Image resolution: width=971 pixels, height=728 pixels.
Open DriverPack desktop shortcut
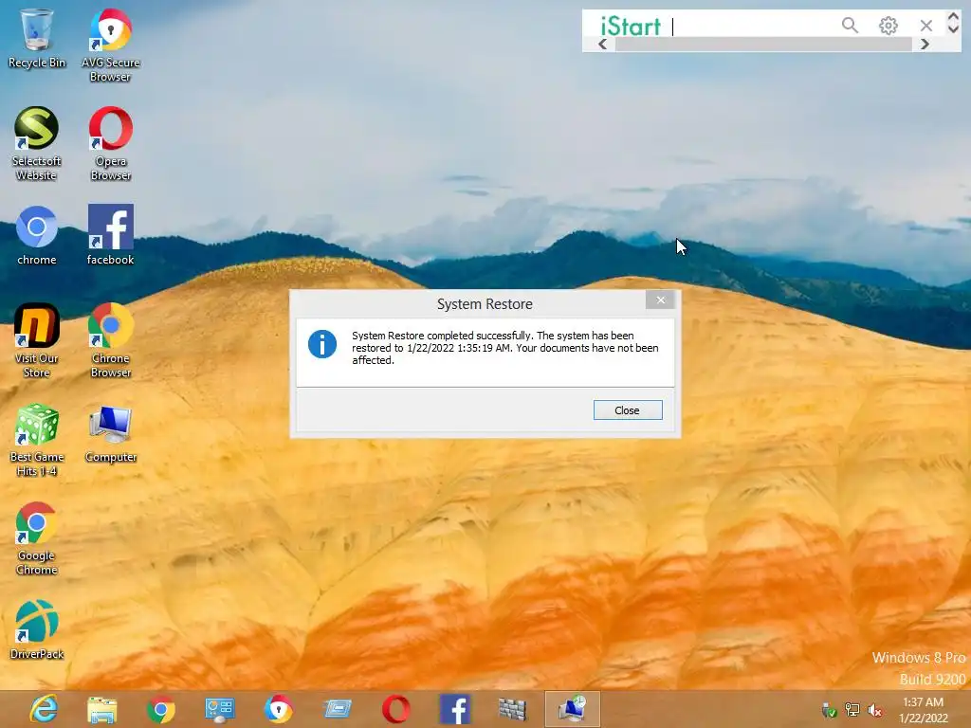click(x=37, y=629)
